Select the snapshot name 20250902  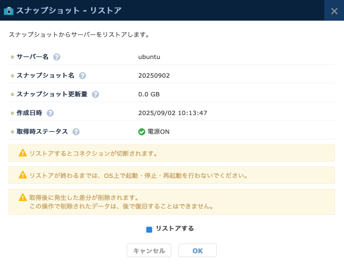154,75
